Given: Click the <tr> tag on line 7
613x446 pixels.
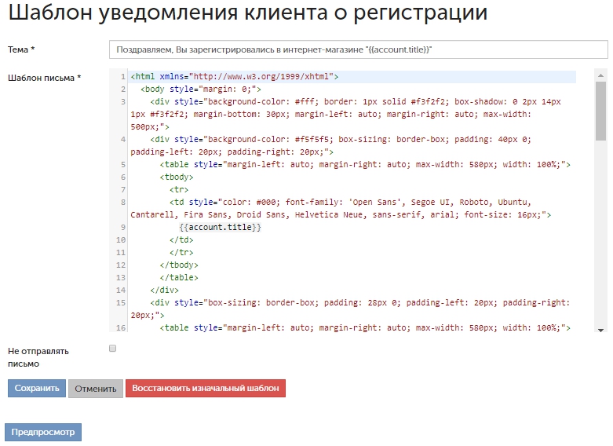Looking at the screenshot, I should [179, 190].
